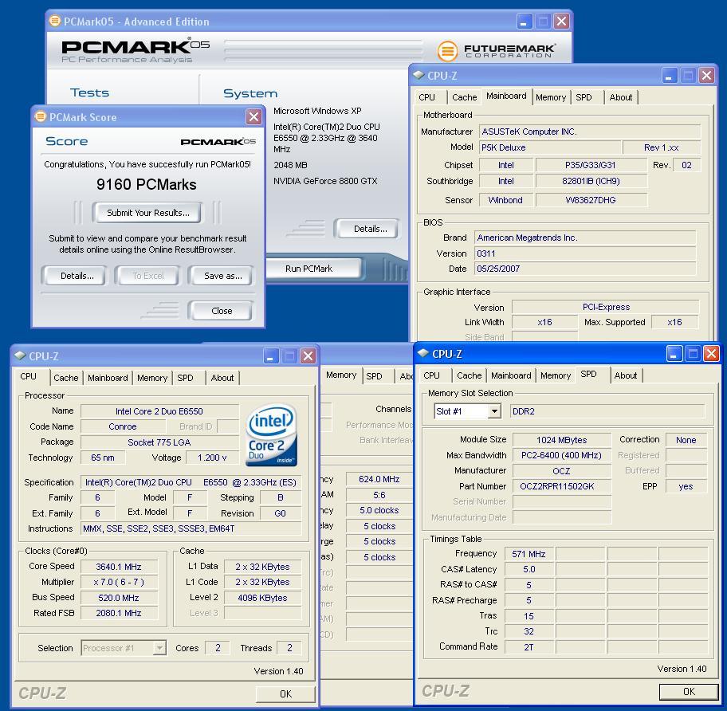
Task: Click Close button in PCMark Score dialog
Action: (x=222, y=311)
